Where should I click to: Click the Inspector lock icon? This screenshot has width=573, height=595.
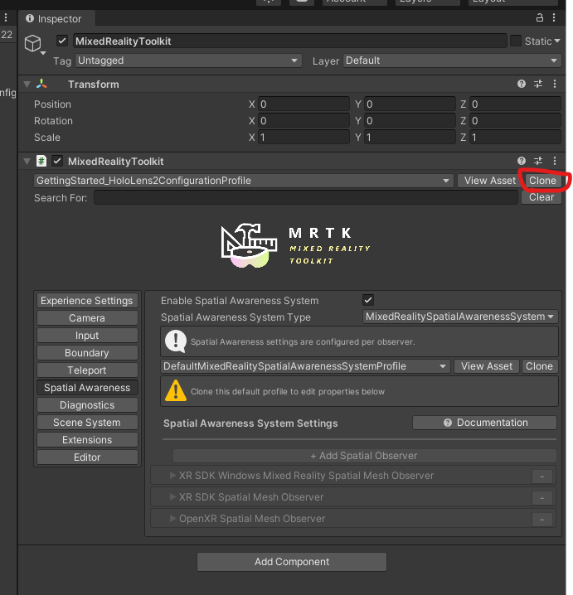tap(539, 18)
